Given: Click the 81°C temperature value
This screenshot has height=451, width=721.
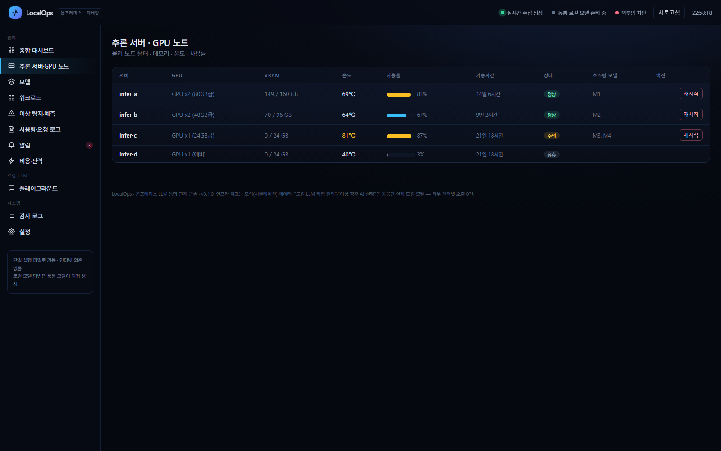Looking at the screenshot, I should [x=349, y=135].
